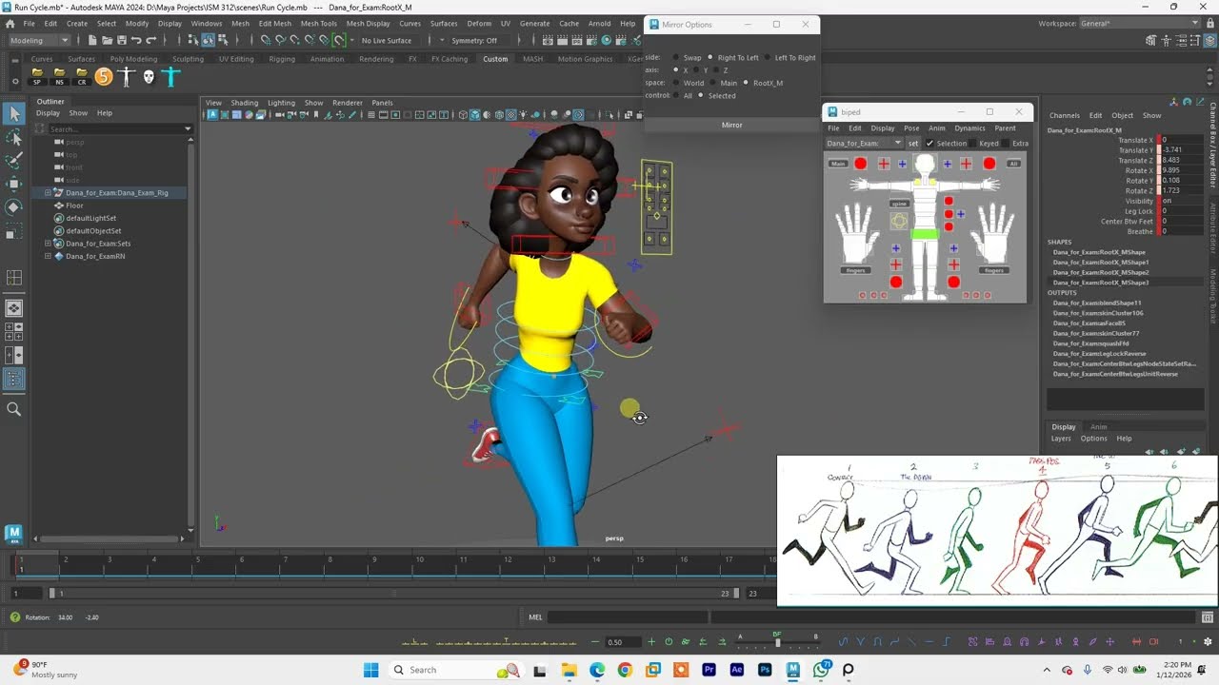
Task: Open Premiere Pro from the taskbar
Action: tap(709, 670)
